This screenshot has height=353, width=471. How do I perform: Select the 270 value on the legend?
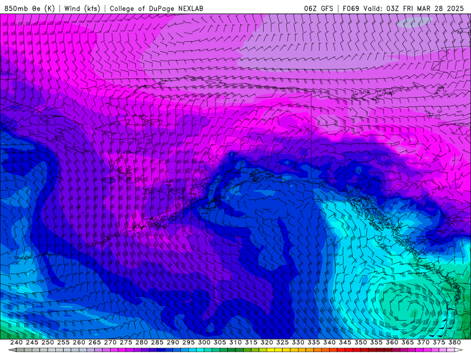[110, 342]
